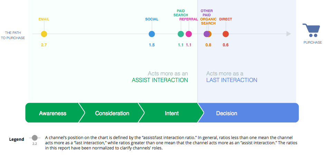Screen dimensions: 325x155
Task: Click the ASSIST INTERACTION heading
Action: click(x=160, y=80)
